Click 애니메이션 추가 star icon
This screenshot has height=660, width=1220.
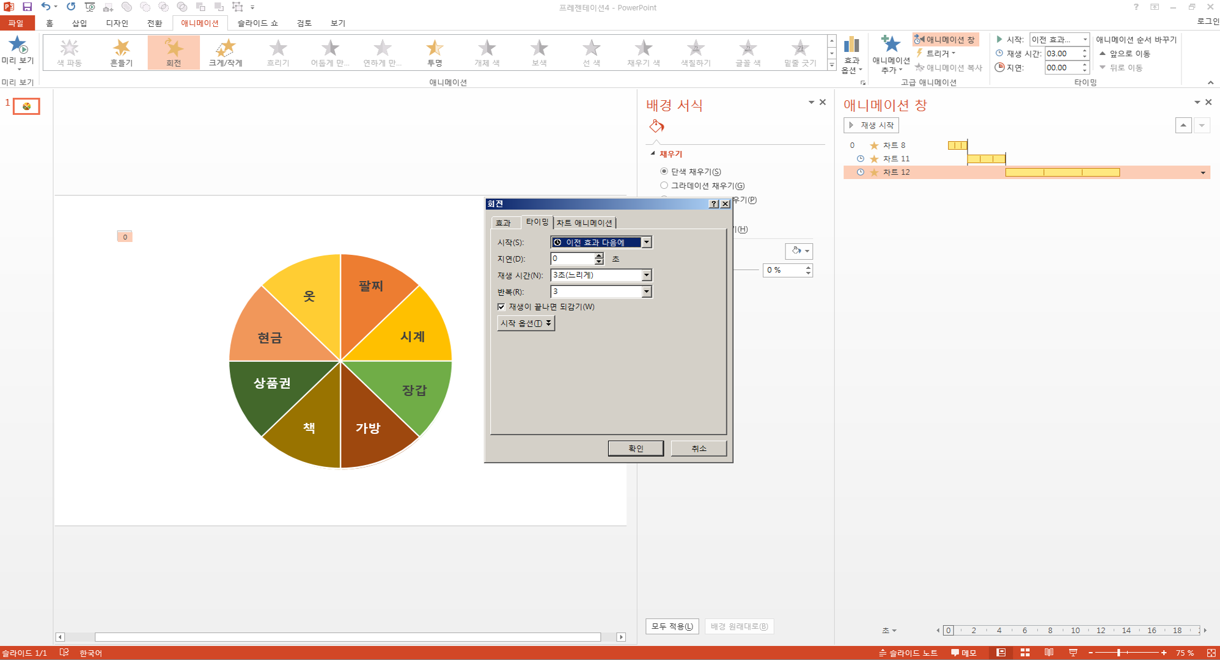pyautogui.click(x=891, y=45)
